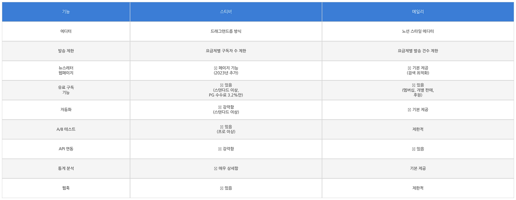Select the '통계 분석' row label

click(x=66, y=169)
